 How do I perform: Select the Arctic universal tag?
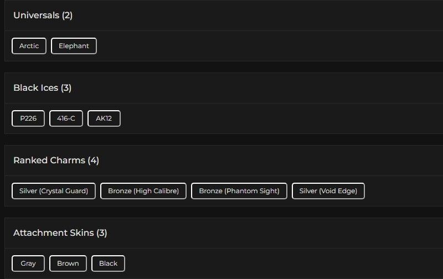29,46
